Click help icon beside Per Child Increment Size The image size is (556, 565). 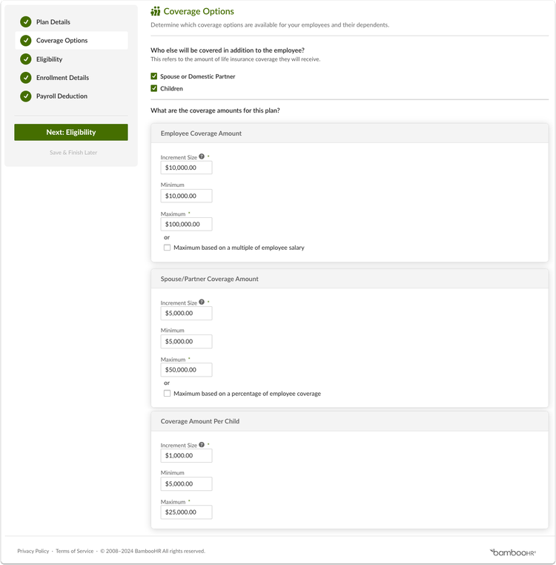point(202,445)
